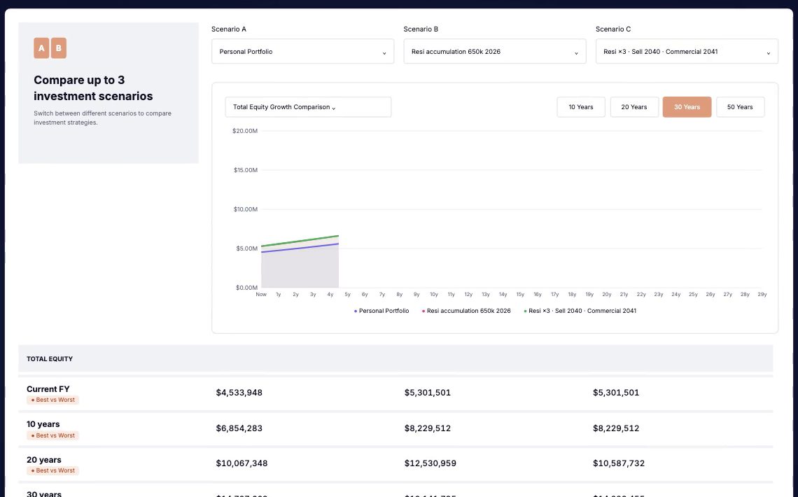The height and width of the screenshot is (497, 798).
Task: Click Best vs Worst badge under Current FY
Action: pyautogui.click(x=53, y=400)
